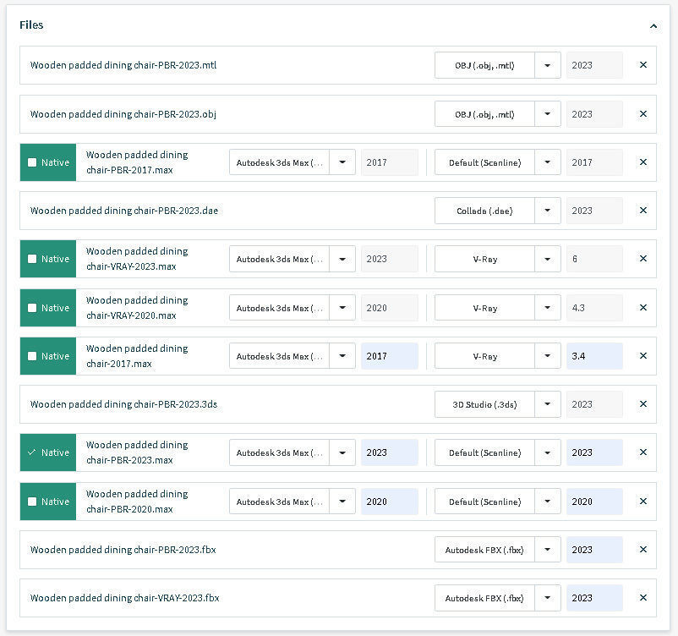Open format dropdown for the .mtl file
This screenshot has height=636, width=678.
tap(548, 65)
